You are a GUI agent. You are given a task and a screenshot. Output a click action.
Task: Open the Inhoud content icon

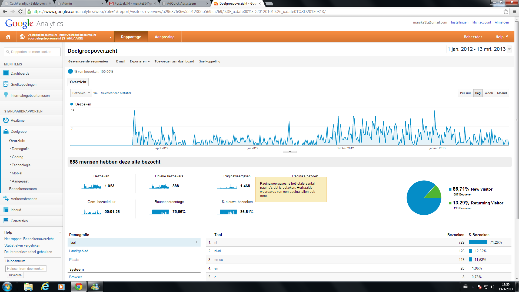(x=6, y=210)
